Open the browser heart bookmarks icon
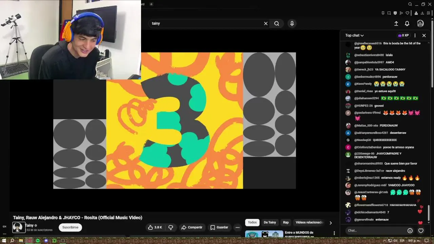The image size is (434, 244). (x=407, y=13)
